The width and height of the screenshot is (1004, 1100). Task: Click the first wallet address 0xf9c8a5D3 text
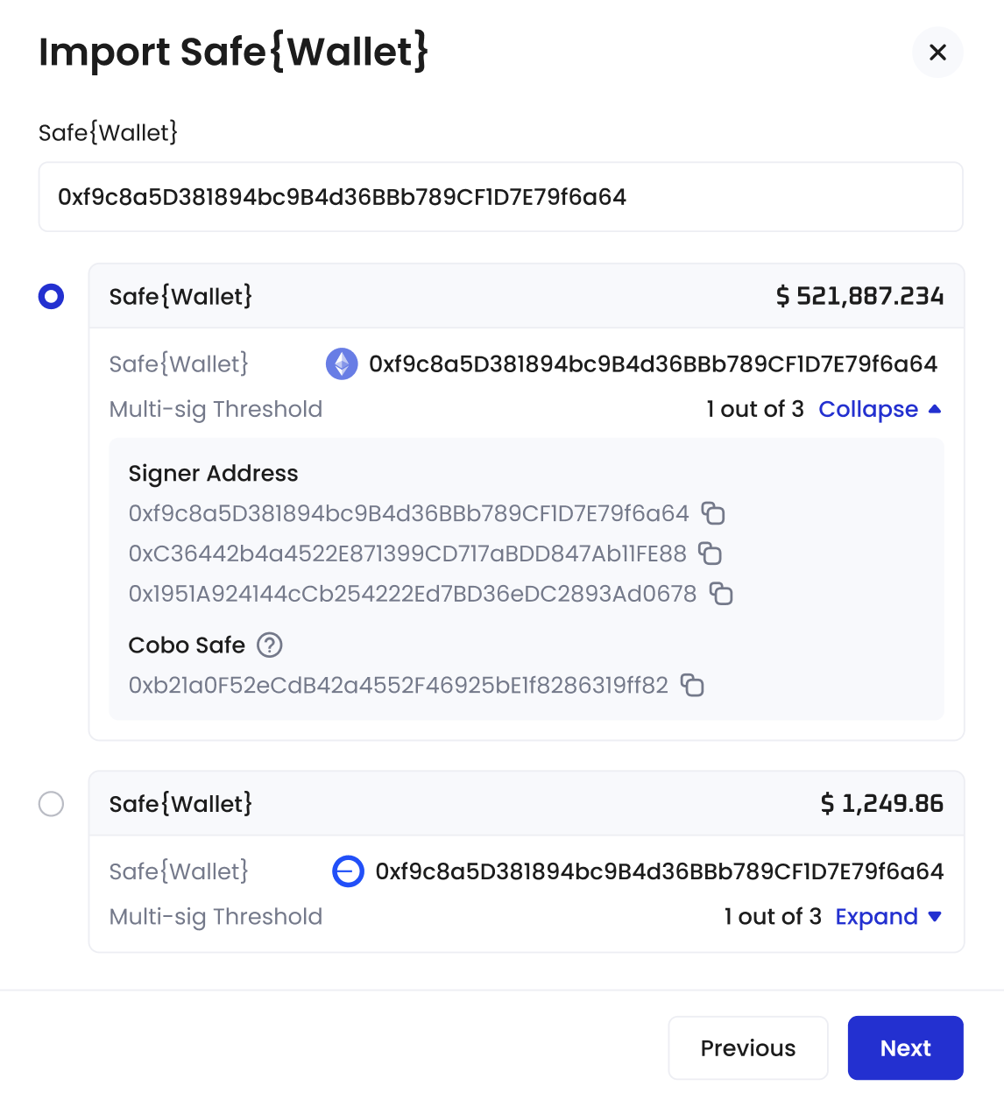[x=654, y=364]
